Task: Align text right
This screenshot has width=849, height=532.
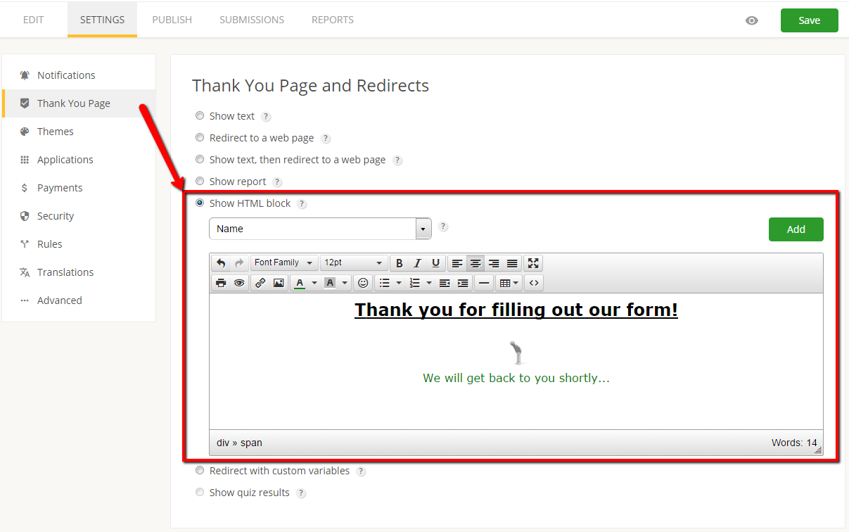Action: [494, 263]
